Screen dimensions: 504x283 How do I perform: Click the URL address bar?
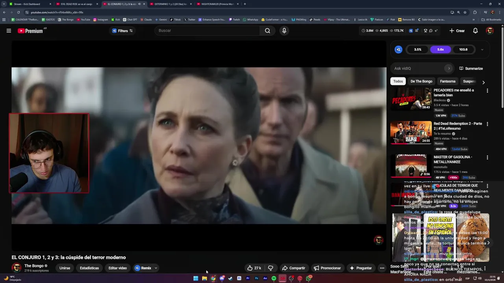pos(236,12)
